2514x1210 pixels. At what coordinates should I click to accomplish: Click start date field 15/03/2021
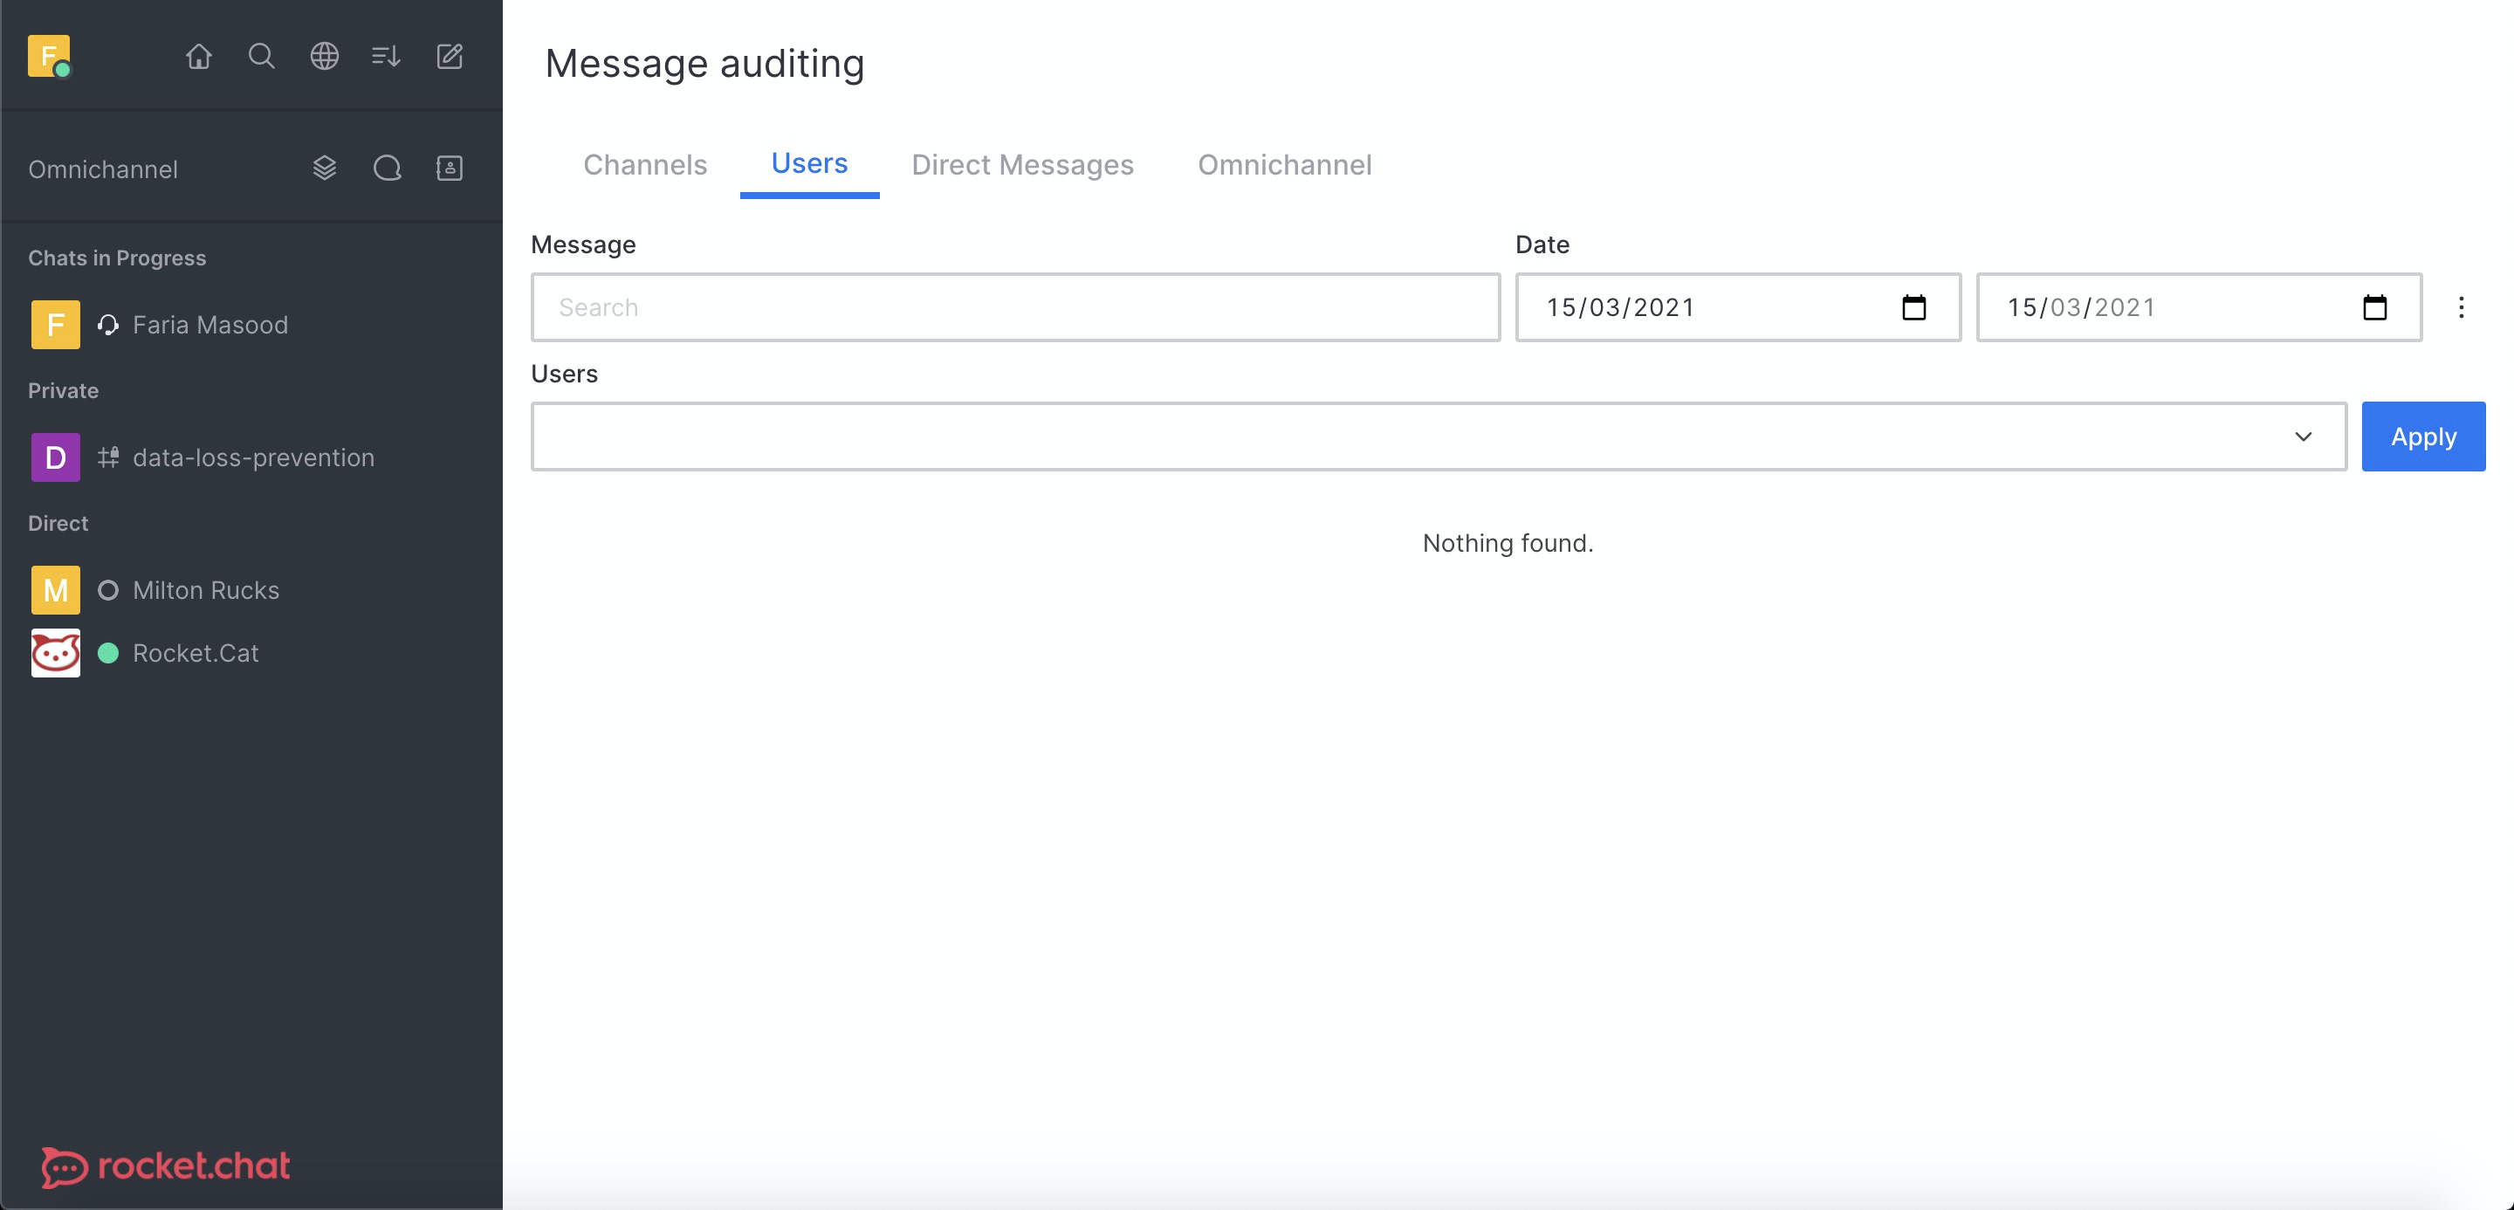pos(1737,307)
